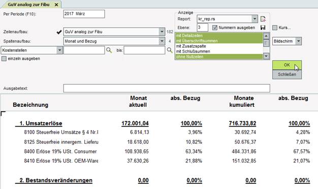Image resolution: width=318 pixels, height=189 pixels.
Task: Click the percentage 67,57%
Action: (x=302, y=151)
